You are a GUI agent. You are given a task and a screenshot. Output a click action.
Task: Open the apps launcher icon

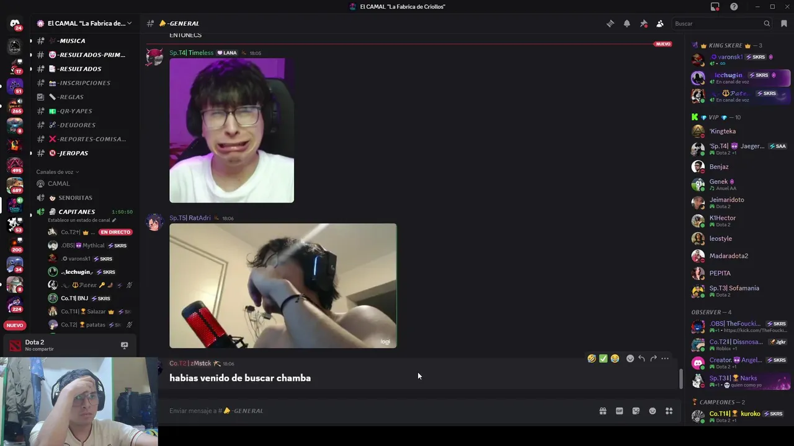click(669, 411)
